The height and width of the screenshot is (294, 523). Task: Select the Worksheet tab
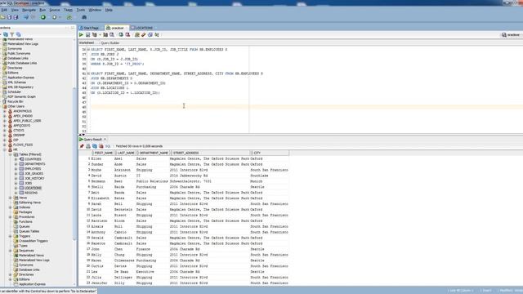(x=87, y=43)
